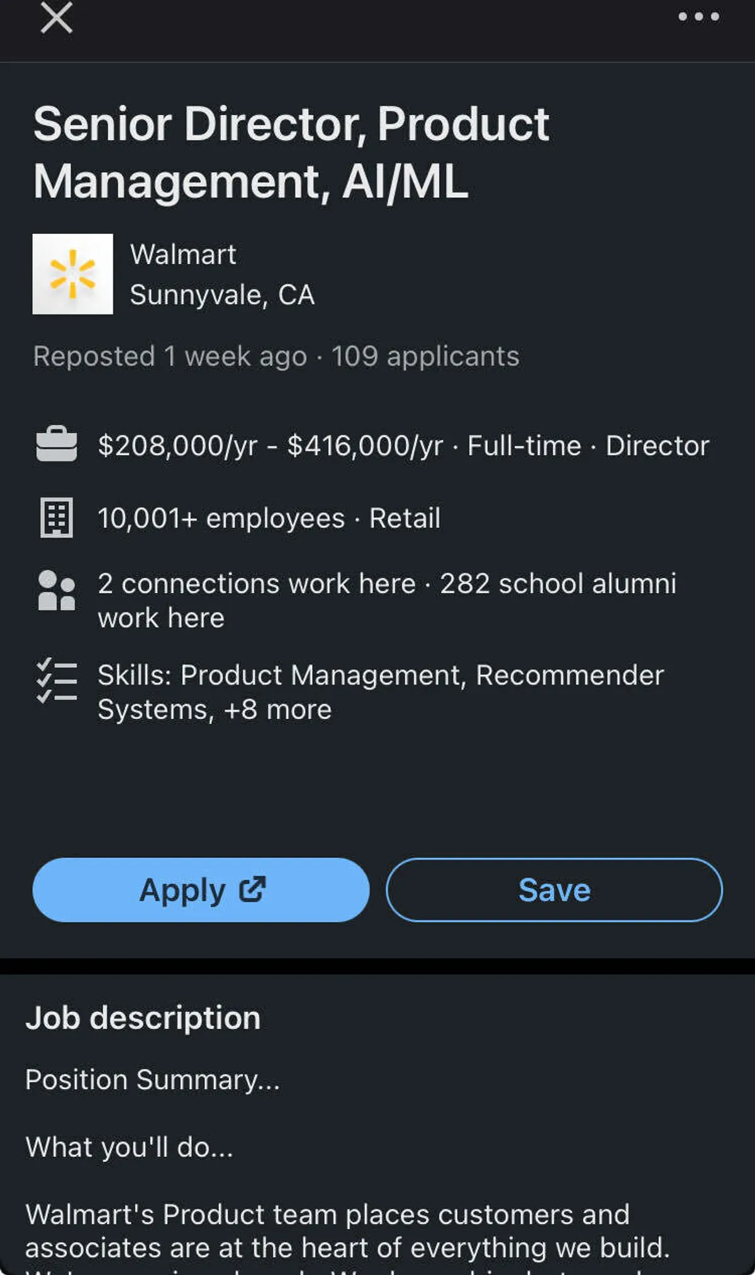Click the Job description heading
The height and width of the screenshot is (1275, 755).
coord(143,1018)
